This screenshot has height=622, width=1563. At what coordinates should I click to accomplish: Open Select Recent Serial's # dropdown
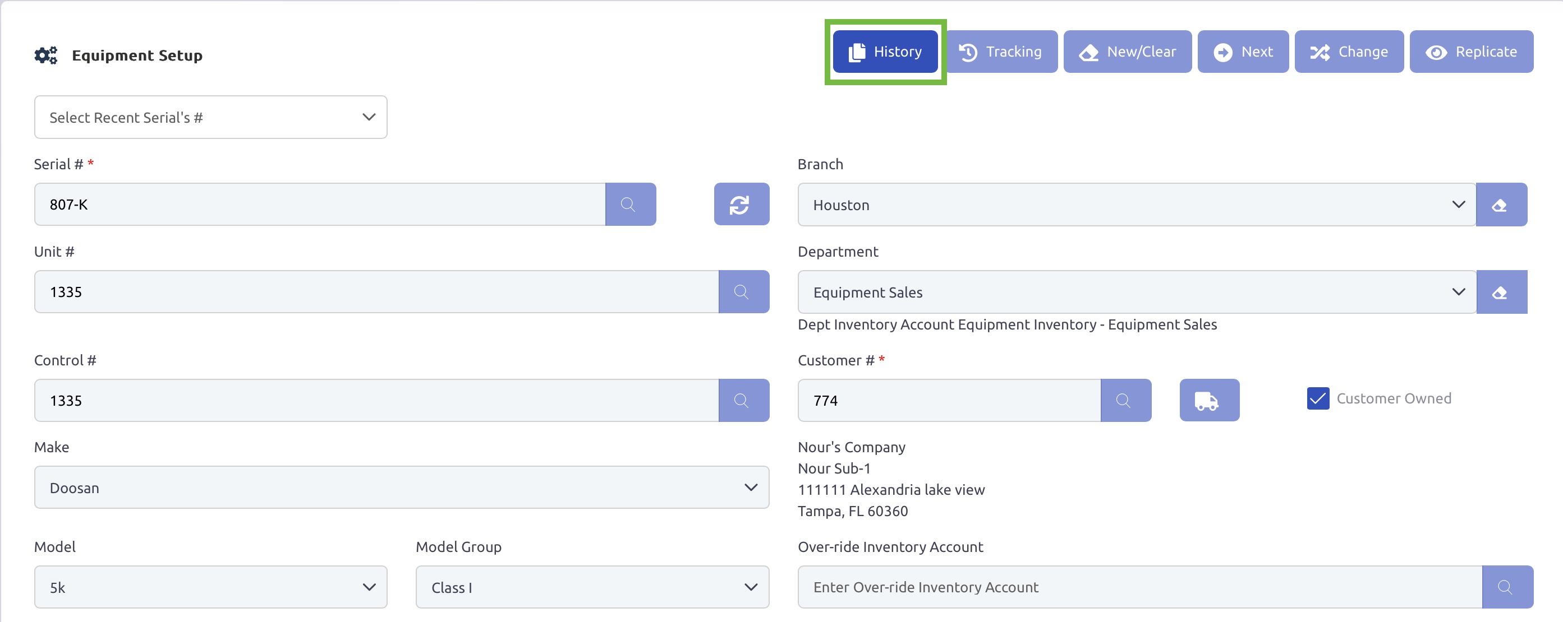click(x=210, y=117)
